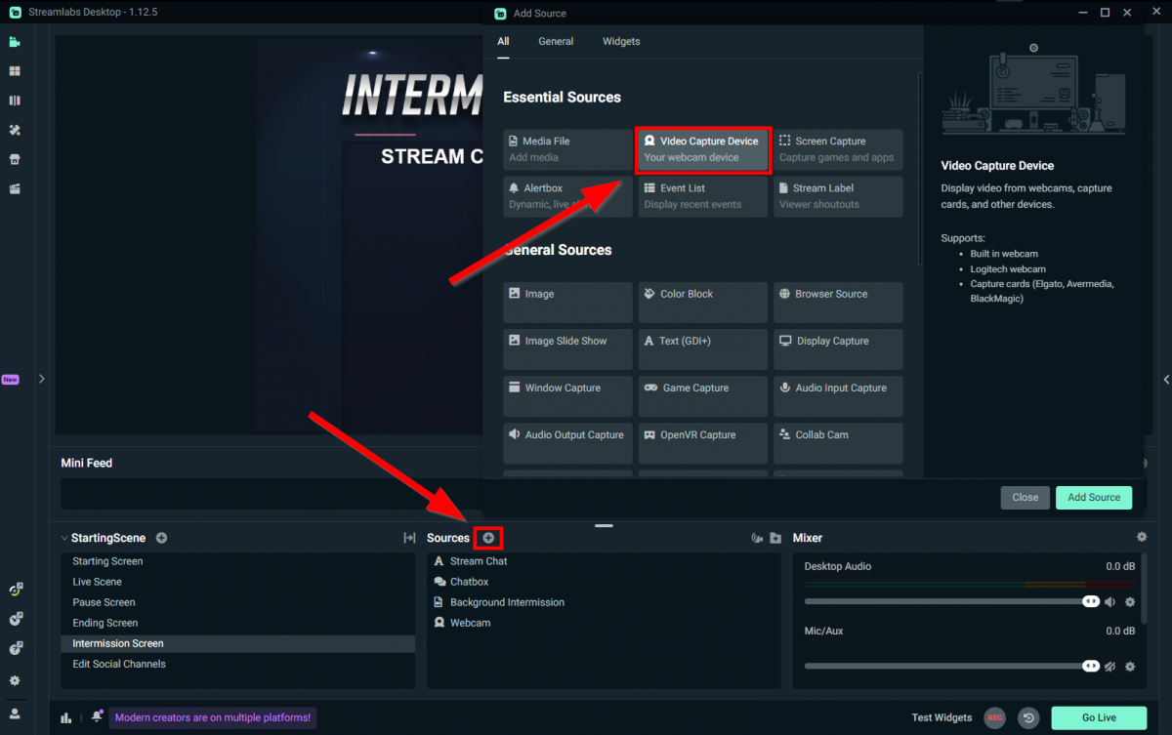Choose the Browser Source option

click(x=838, y=303)
